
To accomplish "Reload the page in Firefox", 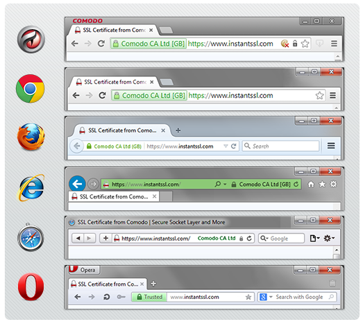I will click(x=233, y=146).
